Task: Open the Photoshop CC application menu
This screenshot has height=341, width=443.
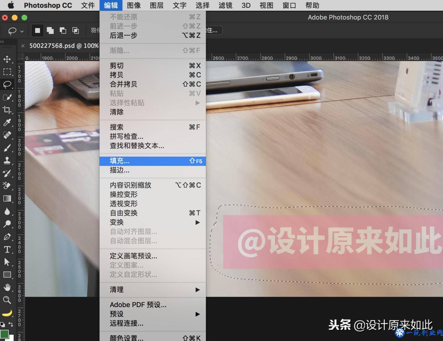Action: (x=48, y=5)
